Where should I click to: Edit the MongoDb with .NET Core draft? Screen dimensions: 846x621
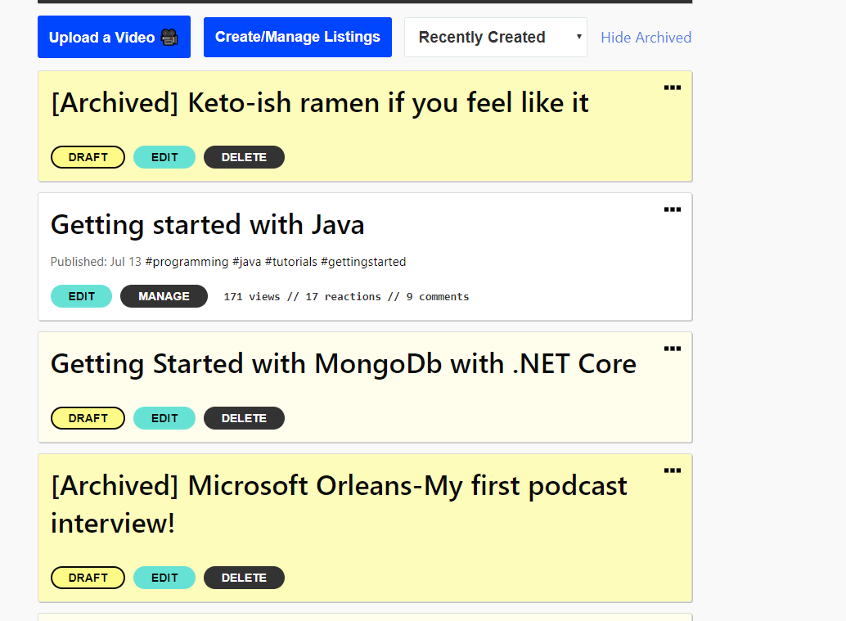pyautogui.click(x=164, y=418)
